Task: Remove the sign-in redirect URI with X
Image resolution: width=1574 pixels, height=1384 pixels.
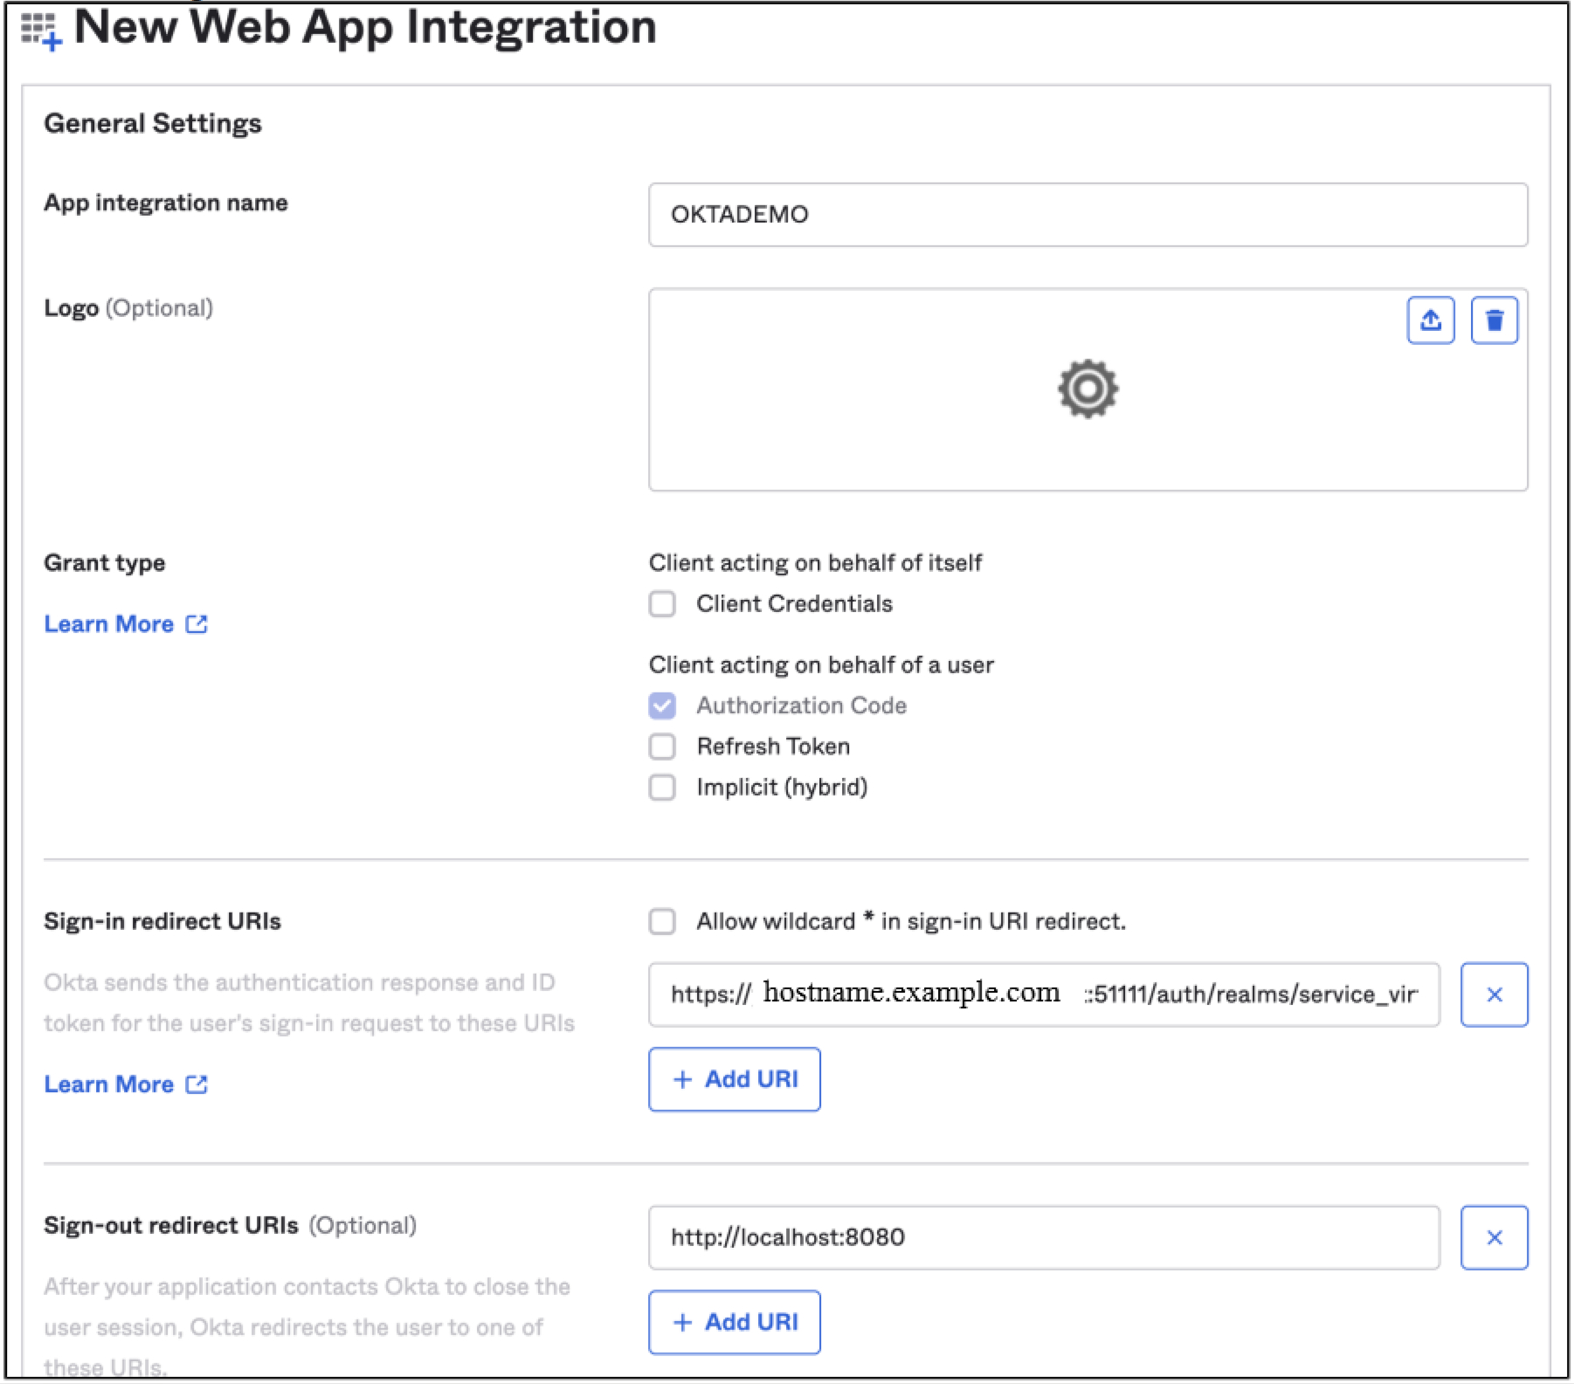Action: 1494,995
